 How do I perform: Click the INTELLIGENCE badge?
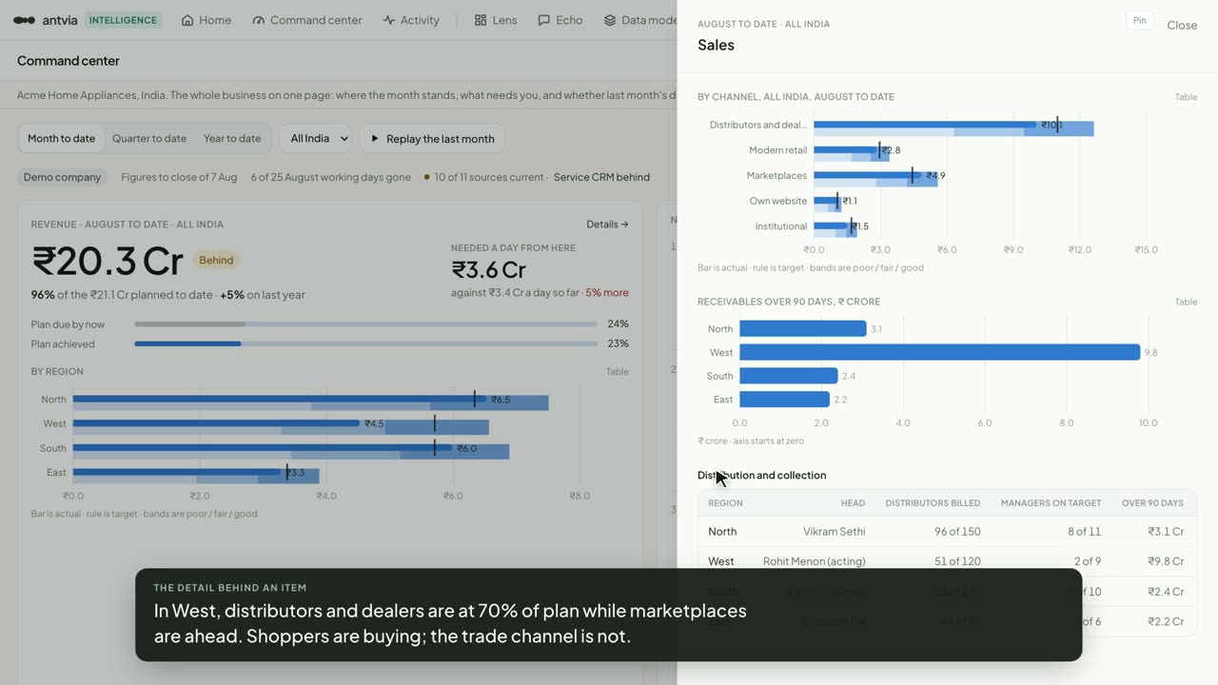click(x=124, y=20)
